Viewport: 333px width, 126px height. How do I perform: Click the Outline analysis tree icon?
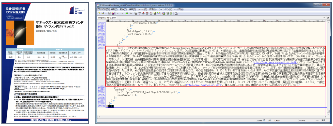point(158,13)
